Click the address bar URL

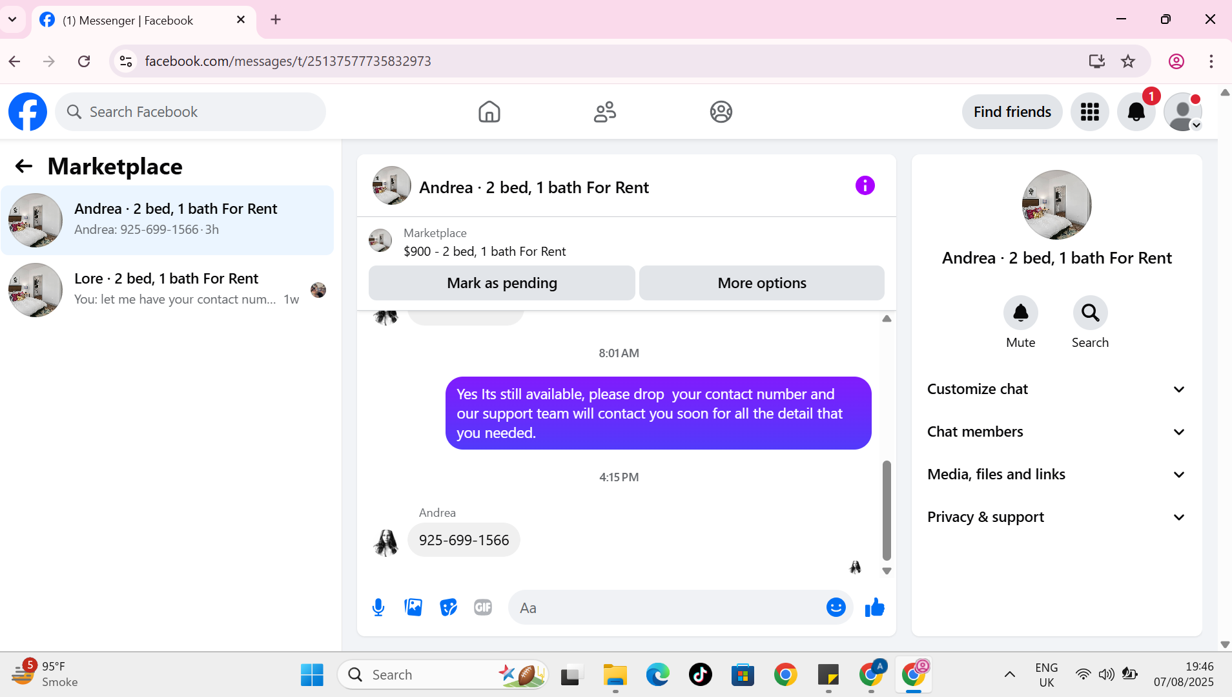click(x=288, y=61)
